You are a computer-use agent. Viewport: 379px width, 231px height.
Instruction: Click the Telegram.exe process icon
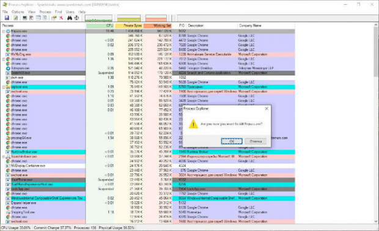click(x=8, y=68)
